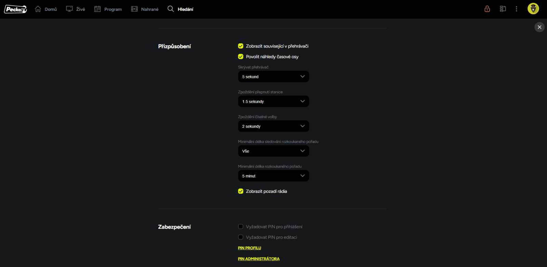Click the Program calendar icon

[97, 9]
